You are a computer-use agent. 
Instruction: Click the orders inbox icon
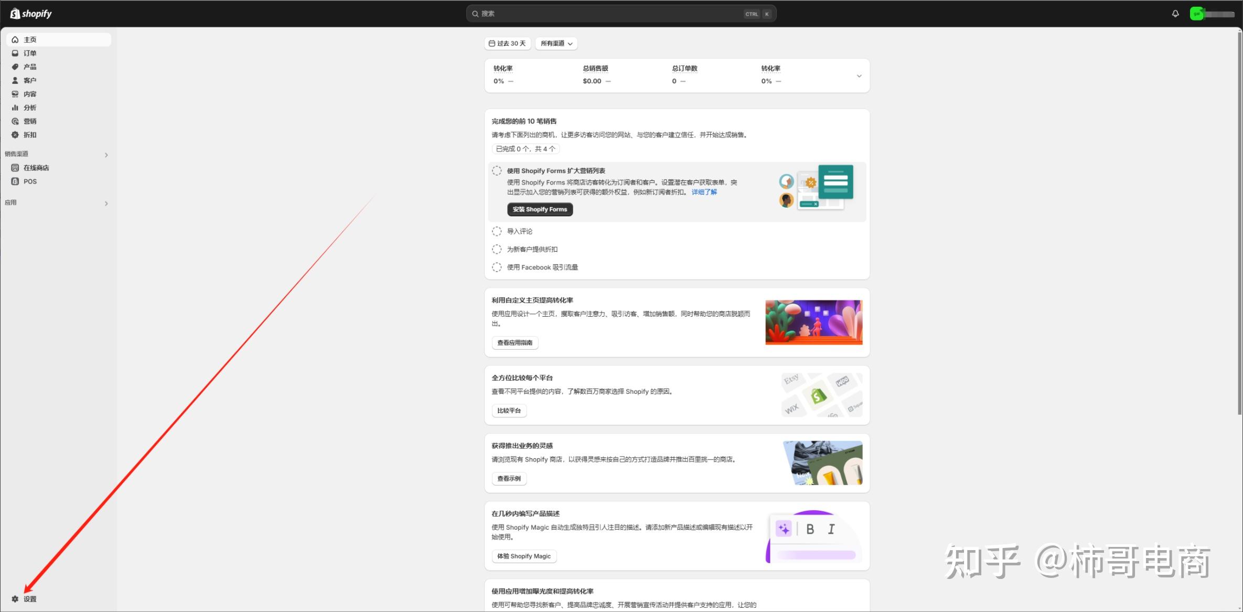15,53
